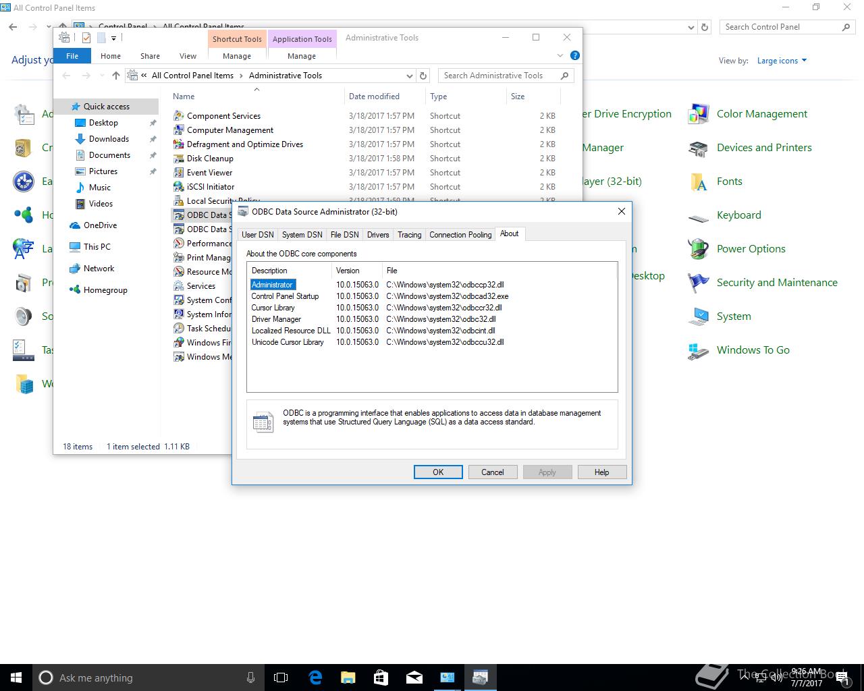
Task: Open Color Management control panel icon
Action: coord(699,114)
